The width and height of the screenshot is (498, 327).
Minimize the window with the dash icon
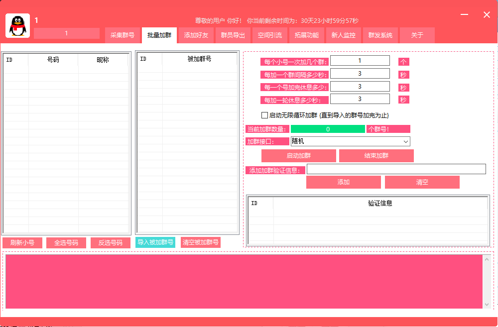pyautogui.click(x=464, y=14)
